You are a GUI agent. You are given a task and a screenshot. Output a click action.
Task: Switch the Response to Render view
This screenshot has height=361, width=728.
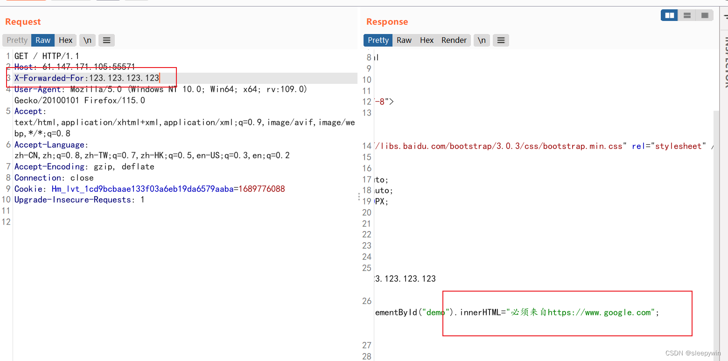pos(454,40)
